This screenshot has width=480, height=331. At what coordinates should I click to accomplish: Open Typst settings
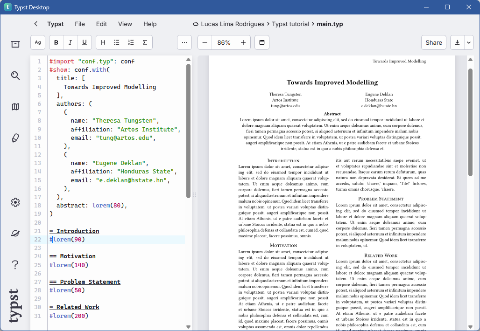tap(15, 202)
